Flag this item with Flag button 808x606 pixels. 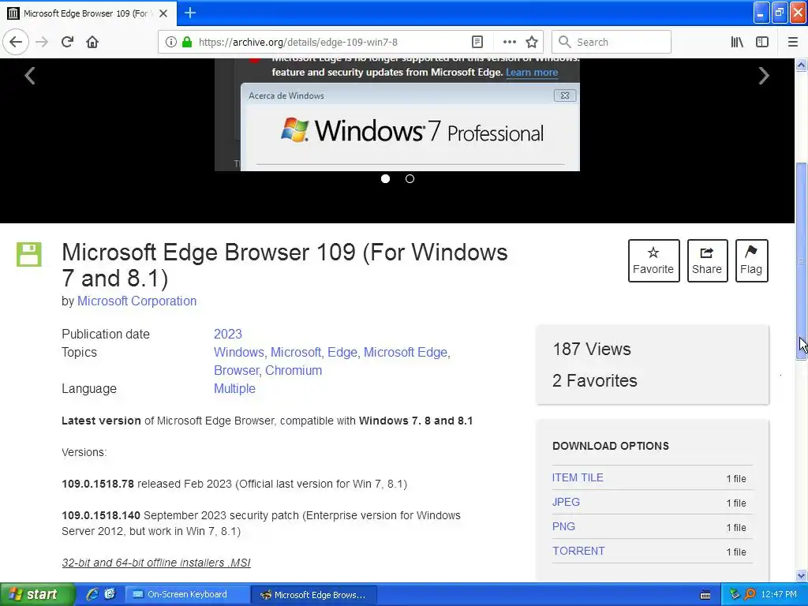751,260
